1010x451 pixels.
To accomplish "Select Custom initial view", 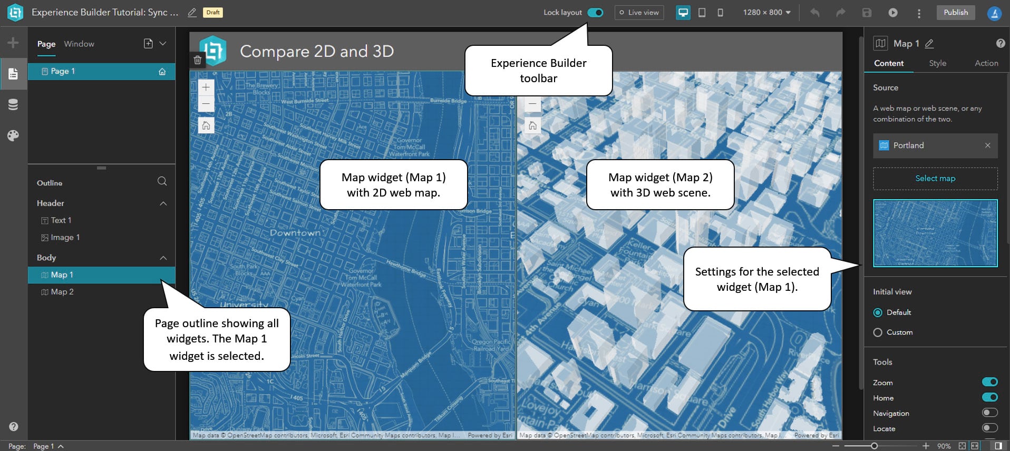I will point(878,332).
